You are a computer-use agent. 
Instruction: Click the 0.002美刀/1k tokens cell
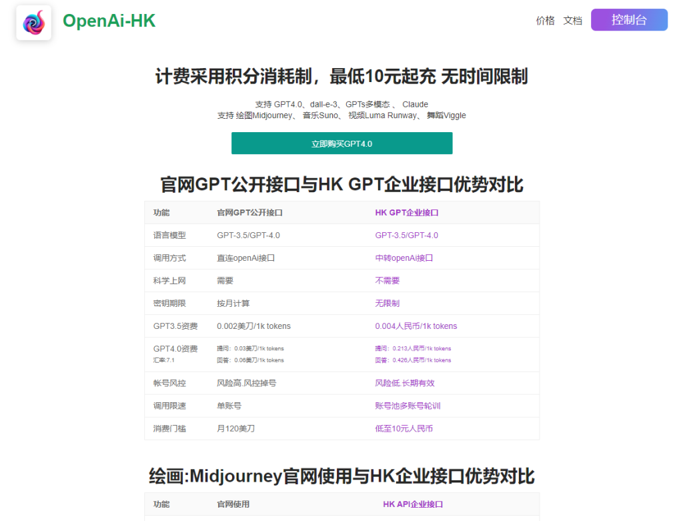pos(253,326)
